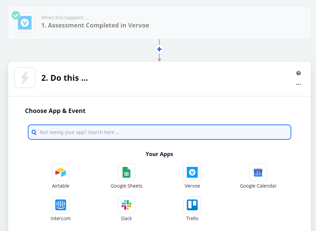Select the Airtable app icon
Image resolution: width=316 pixels, height=231 pixels.
(61, 172)
